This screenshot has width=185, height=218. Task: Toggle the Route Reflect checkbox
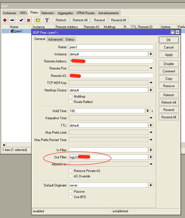(70, 102)
